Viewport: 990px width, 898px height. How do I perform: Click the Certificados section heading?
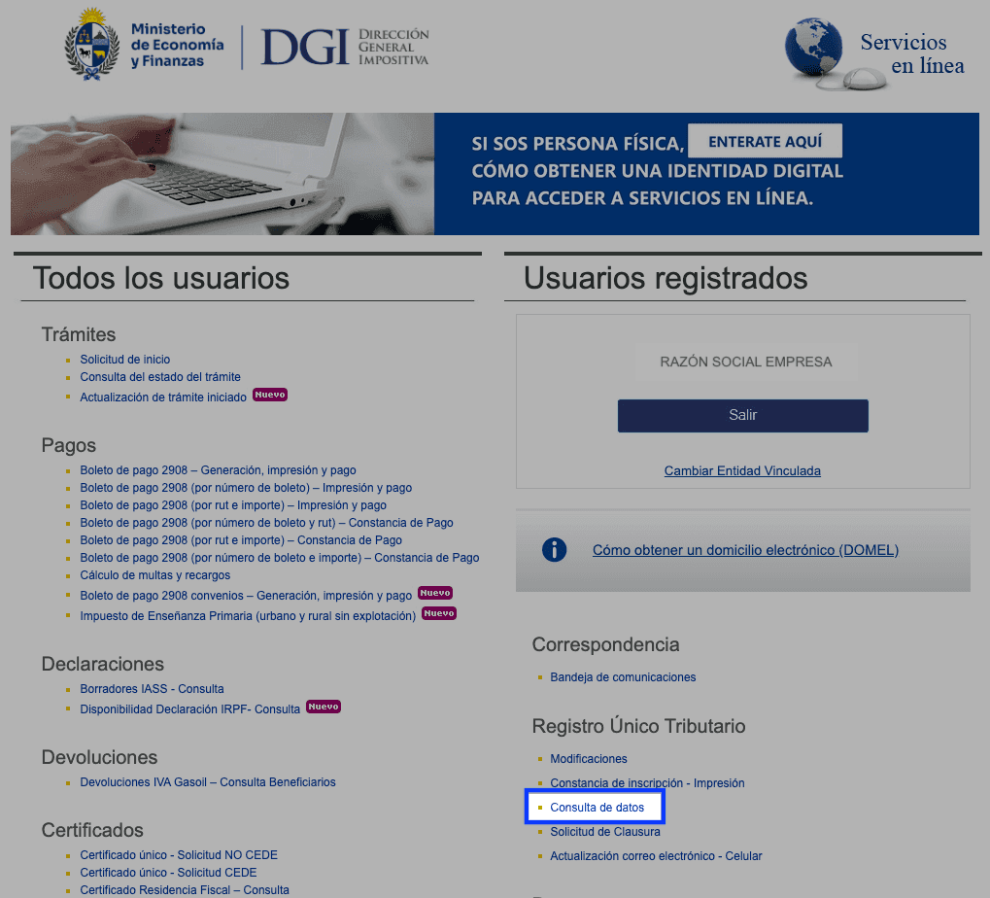pyautogui.click(x=92, y=830)
